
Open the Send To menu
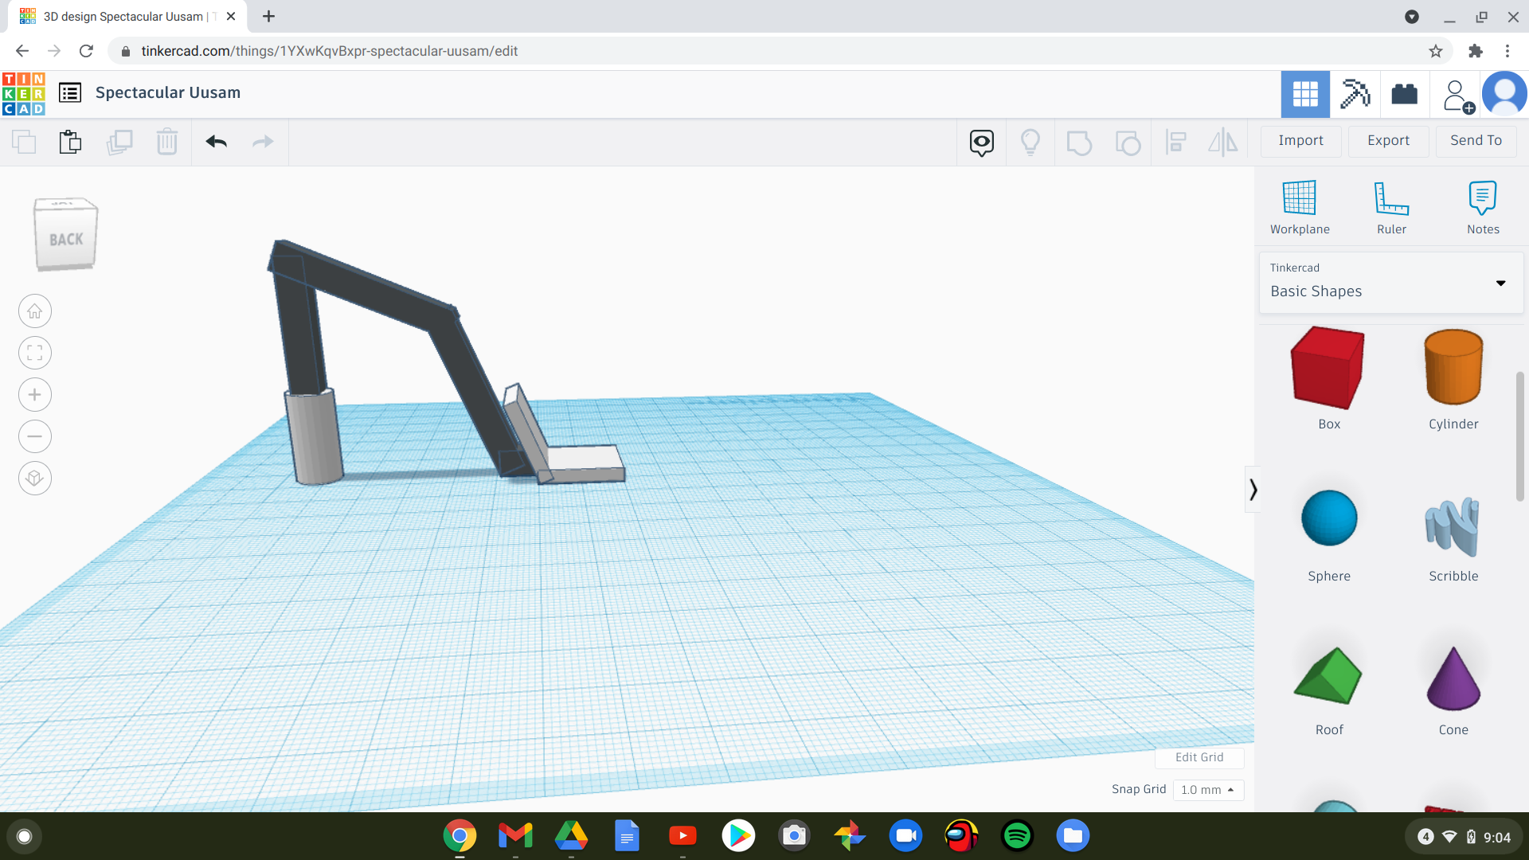click(x=1474, y=139)
